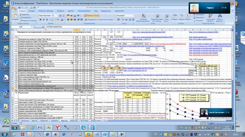This screenshot has height=137, width=245.
Task: Click the worksheet vertical scrollbar
Action: point(233,75)
